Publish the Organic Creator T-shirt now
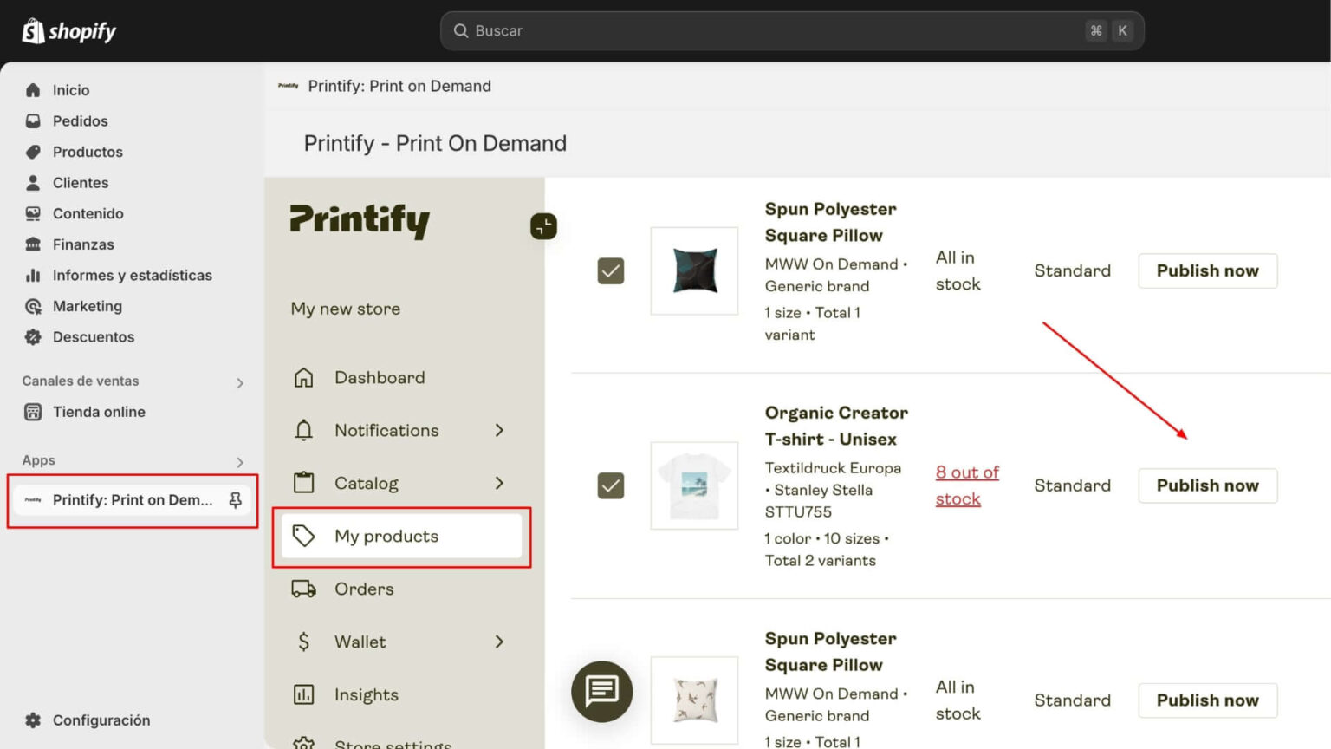The height and width of the screenshot is (749, 1331). 1207,485
